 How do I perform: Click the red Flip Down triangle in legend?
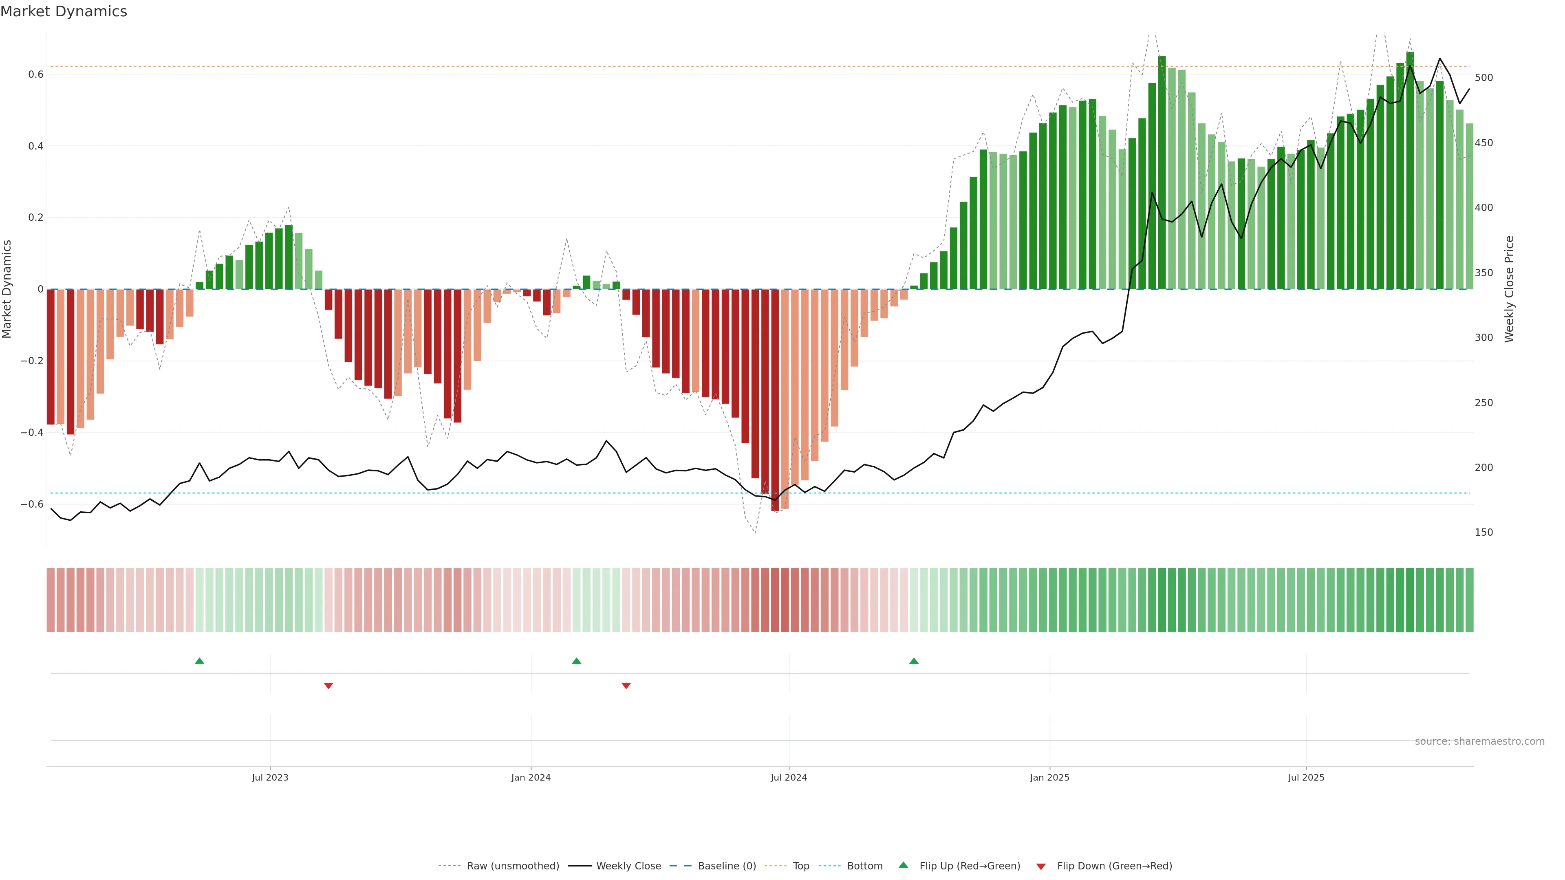[x=1041, y=866]
